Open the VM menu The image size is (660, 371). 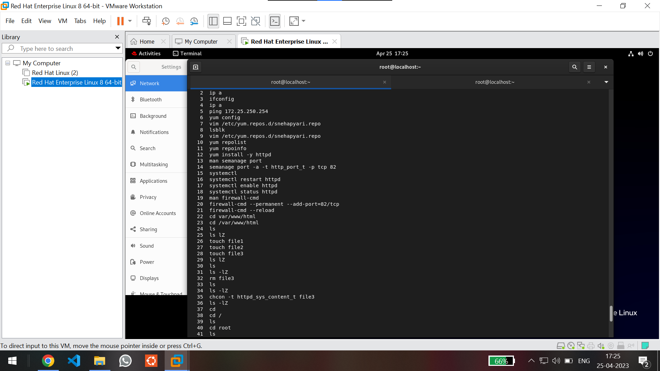pyautogui.click(x=63, y=21)
